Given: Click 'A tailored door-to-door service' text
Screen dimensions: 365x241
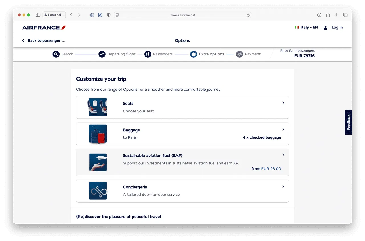Looking at the screenshot, I should coord(151,195).
